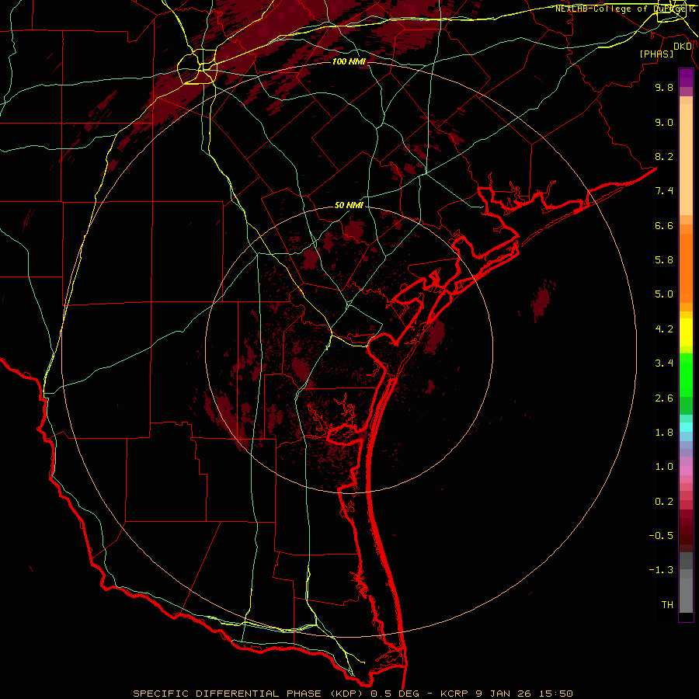This screenshot has height=699, width=699.
Task: Click the 1.0 color scale value
Action: coord(664,467)
